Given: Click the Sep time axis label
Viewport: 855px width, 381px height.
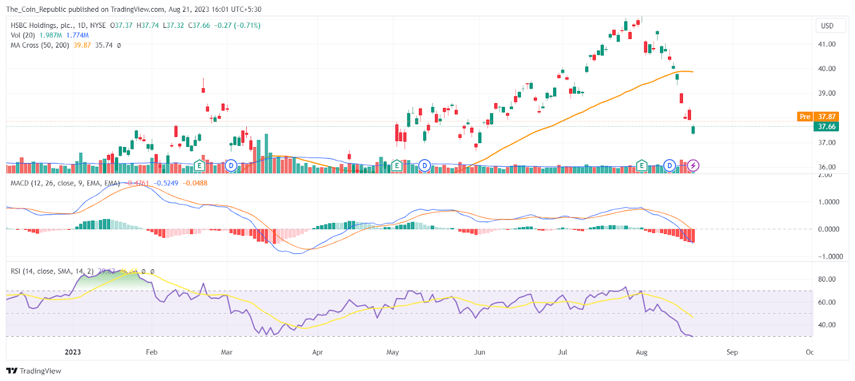Looking at the screenshot, I should (732, 352).
